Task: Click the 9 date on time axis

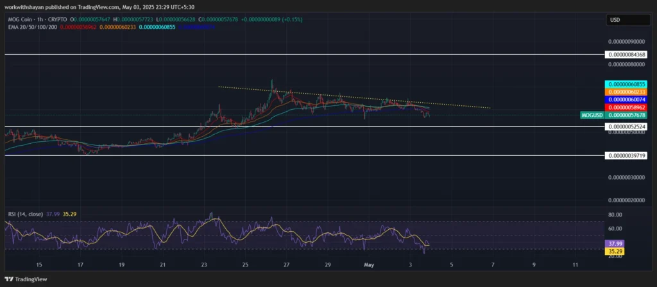Action: pyautogui.click(x=534, y=265)
